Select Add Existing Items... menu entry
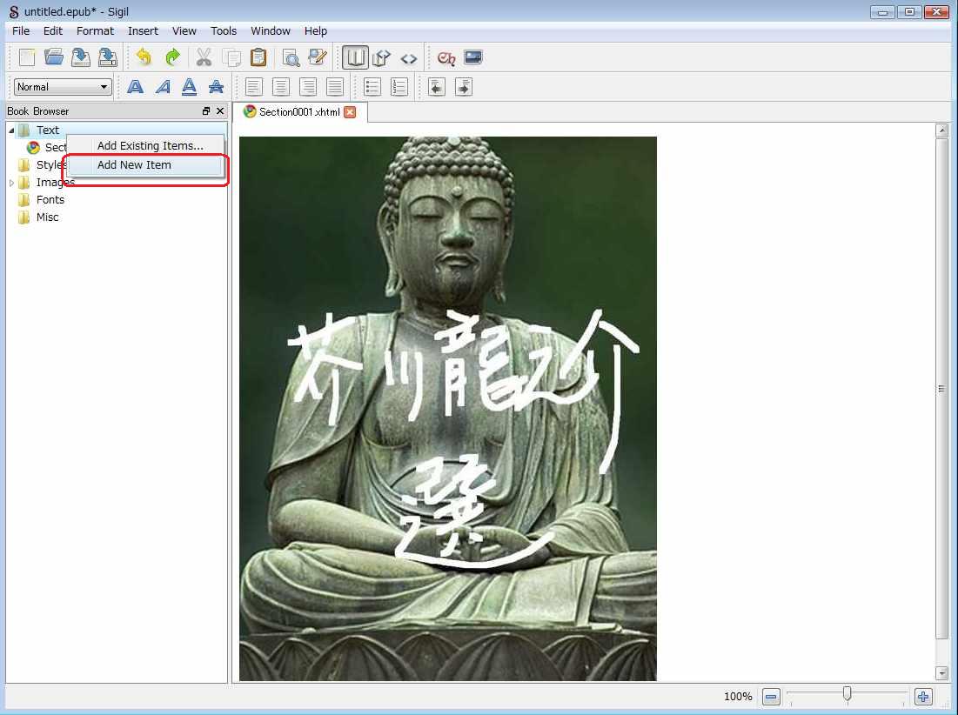 click(150, 145)
